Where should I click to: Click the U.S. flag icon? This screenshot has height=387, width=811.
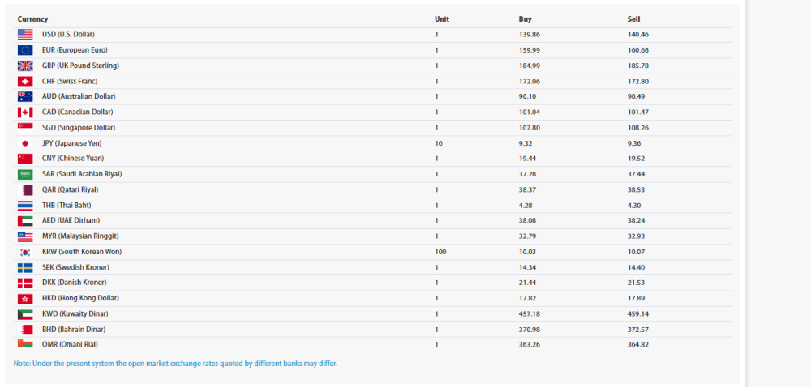[25, 35]
